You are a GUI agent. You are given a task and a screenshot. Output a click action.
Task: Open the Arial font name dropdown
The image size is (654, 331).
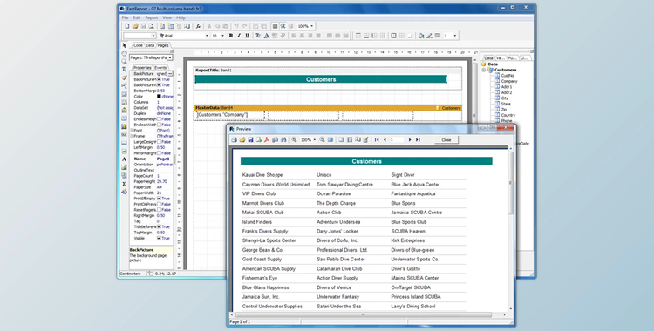(x=207, y=36)
